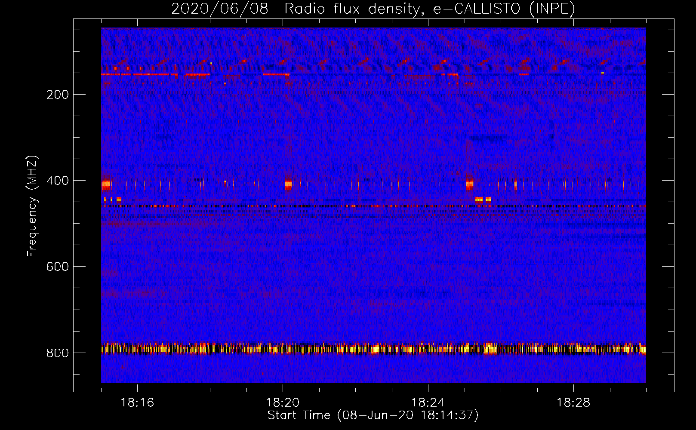The image size is (696, 430).
Task: Click the 200 frequency tick label
Action: [58, 95]
